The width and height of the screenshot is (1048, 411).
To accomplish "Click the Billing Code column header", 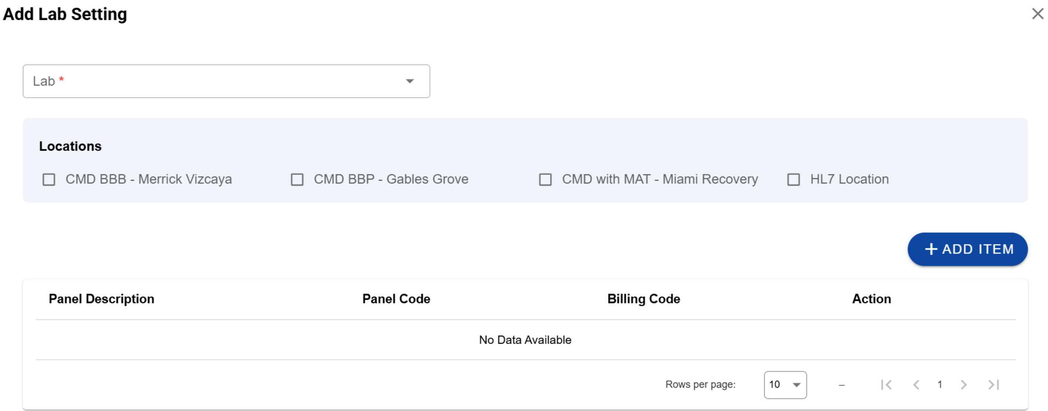I will [x=643, y=299].
